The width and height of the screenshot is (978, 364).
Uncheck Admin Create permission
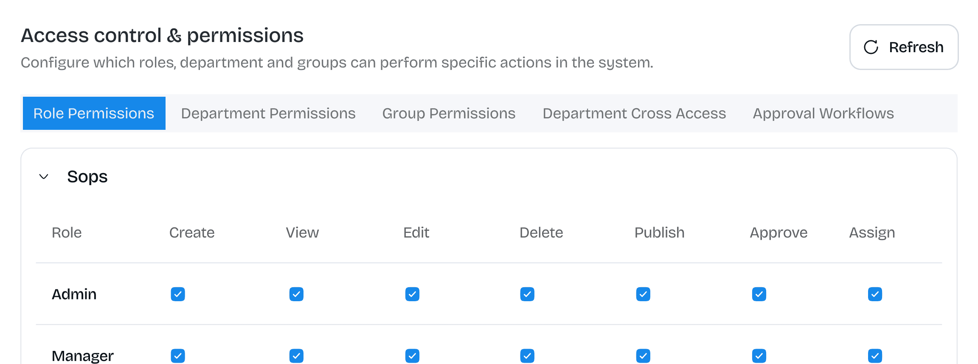[178, 294]
